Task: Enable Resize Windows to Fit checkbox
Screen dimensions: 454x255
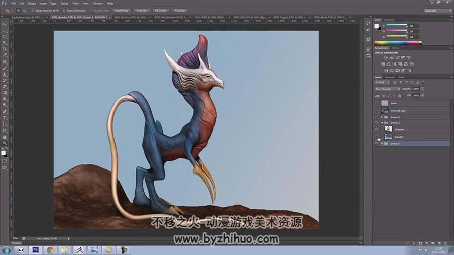Action: [x=33, y=11]
